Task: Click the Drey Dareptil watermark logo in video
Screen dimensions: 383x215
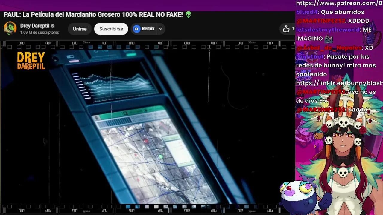Action: [31, 61]
